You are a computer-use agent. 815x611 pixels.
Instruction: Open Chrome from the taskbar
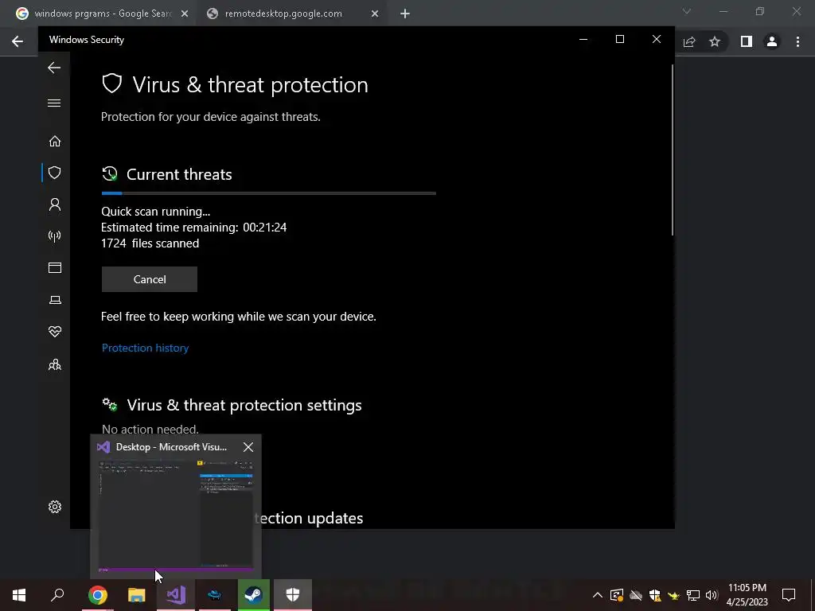(97, 595)
